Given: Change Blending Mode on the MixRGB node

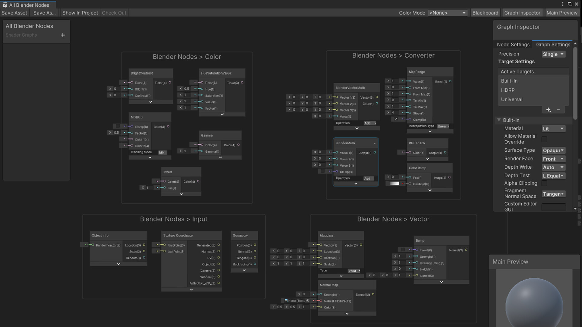Looking at the screenshot, I should coord(162,152).
